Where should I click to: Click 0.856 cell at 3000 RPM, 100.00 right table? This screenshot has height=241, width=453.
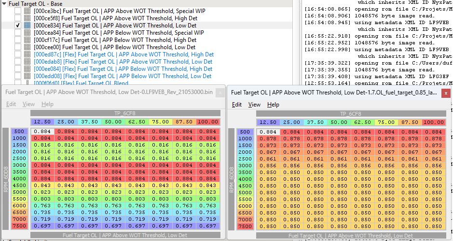(x=434, y=166)
